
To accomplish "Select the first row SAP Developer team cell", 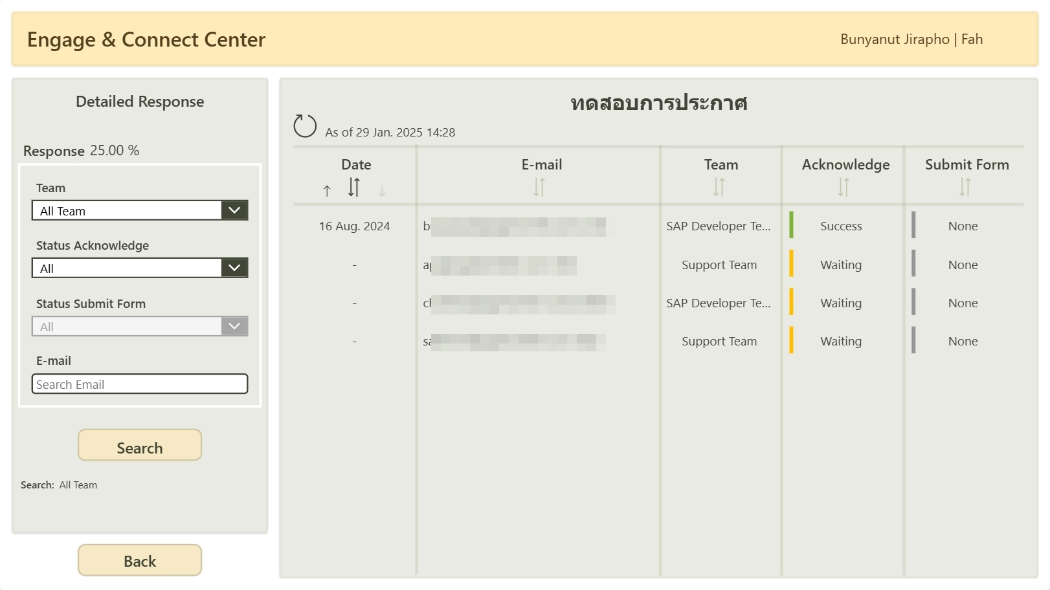I will click(718, 226).
